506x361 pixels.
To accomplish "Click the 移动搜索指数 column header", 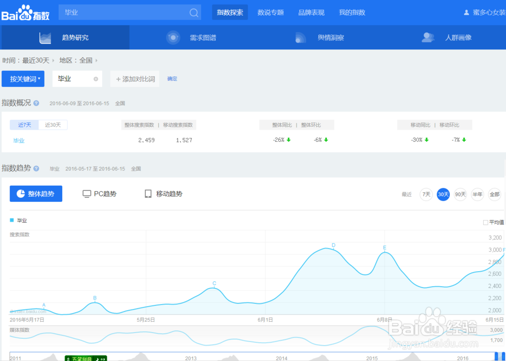I will [x=178, y=125].
